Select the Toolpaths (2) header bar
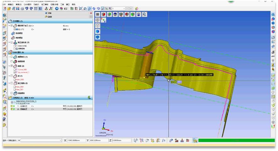278x151 pixels. point(50,98)
